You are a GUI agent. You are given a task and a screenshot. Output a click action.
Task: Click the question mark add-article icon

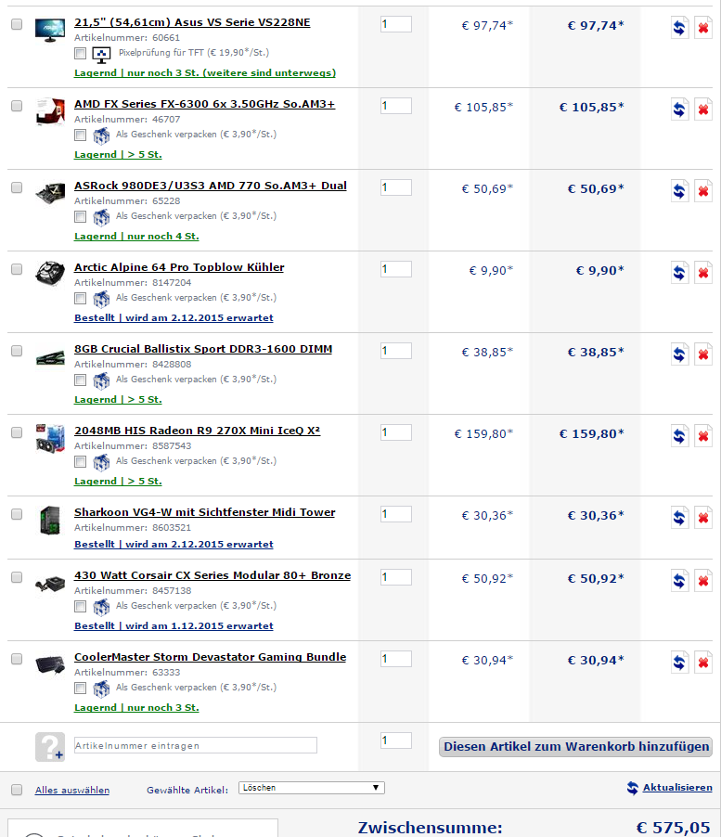click(x=50, y=746)
